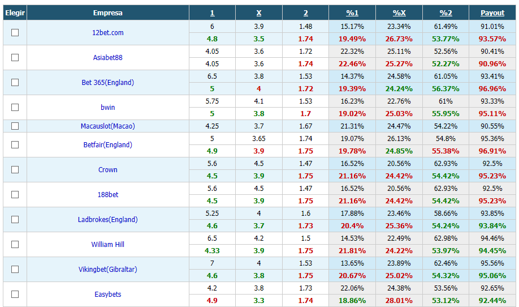Check the bwin row checkbox
Viewport: 519px width, 307px height.
pyautogui.click(x=15, y=107)
